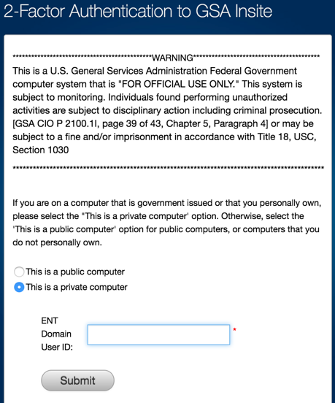
Task: Click the 'If you are on a computer' paragraph
Action: pos(167,223)
